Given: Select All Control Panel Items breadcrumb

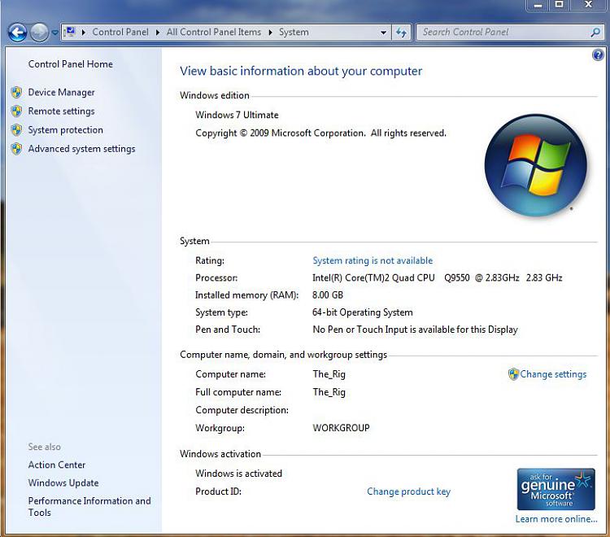Looking at the screenshot, I should pyautogui.click(x=214, y=32).
